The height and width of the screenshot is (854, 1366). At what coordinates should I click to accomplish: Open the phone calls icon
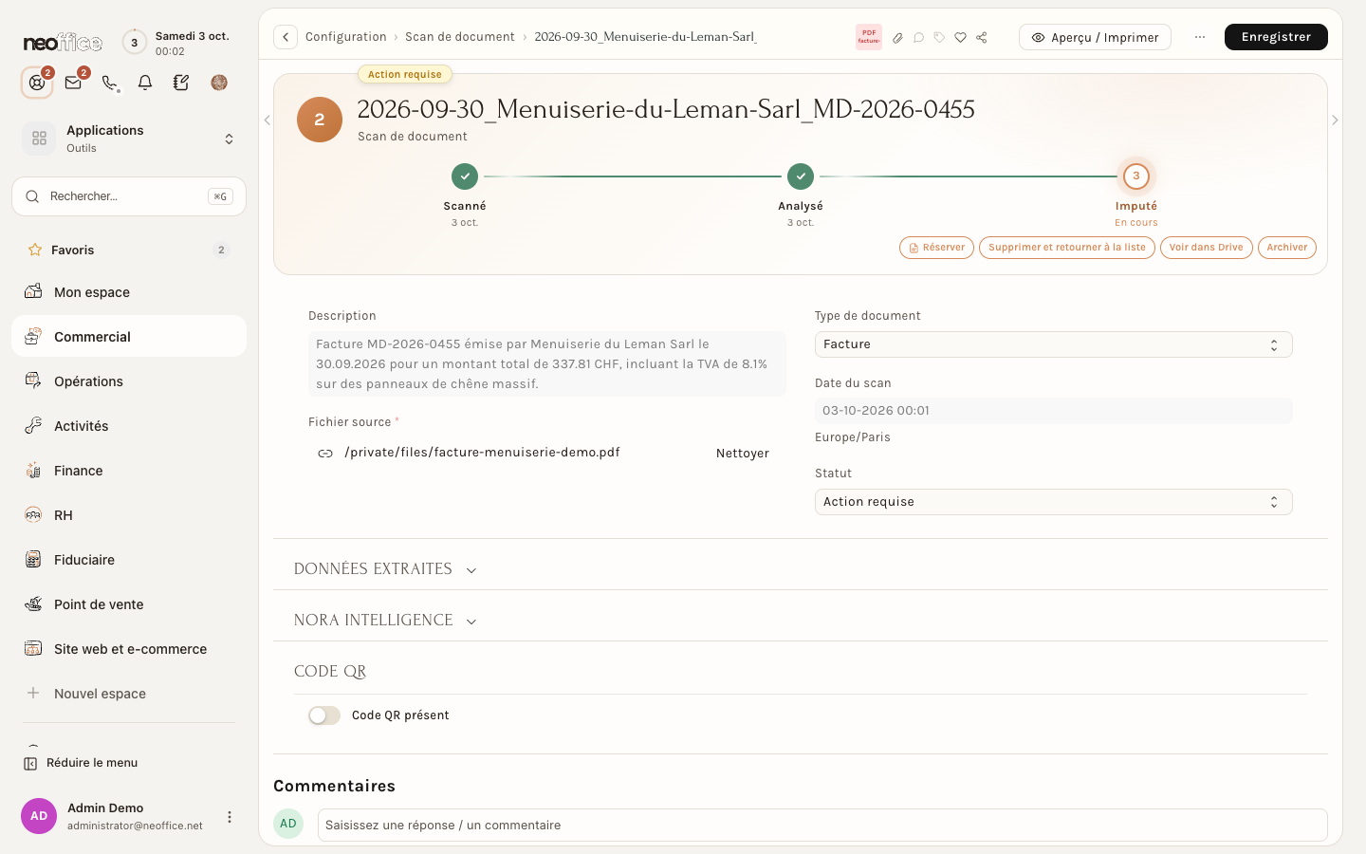point(110,83)
